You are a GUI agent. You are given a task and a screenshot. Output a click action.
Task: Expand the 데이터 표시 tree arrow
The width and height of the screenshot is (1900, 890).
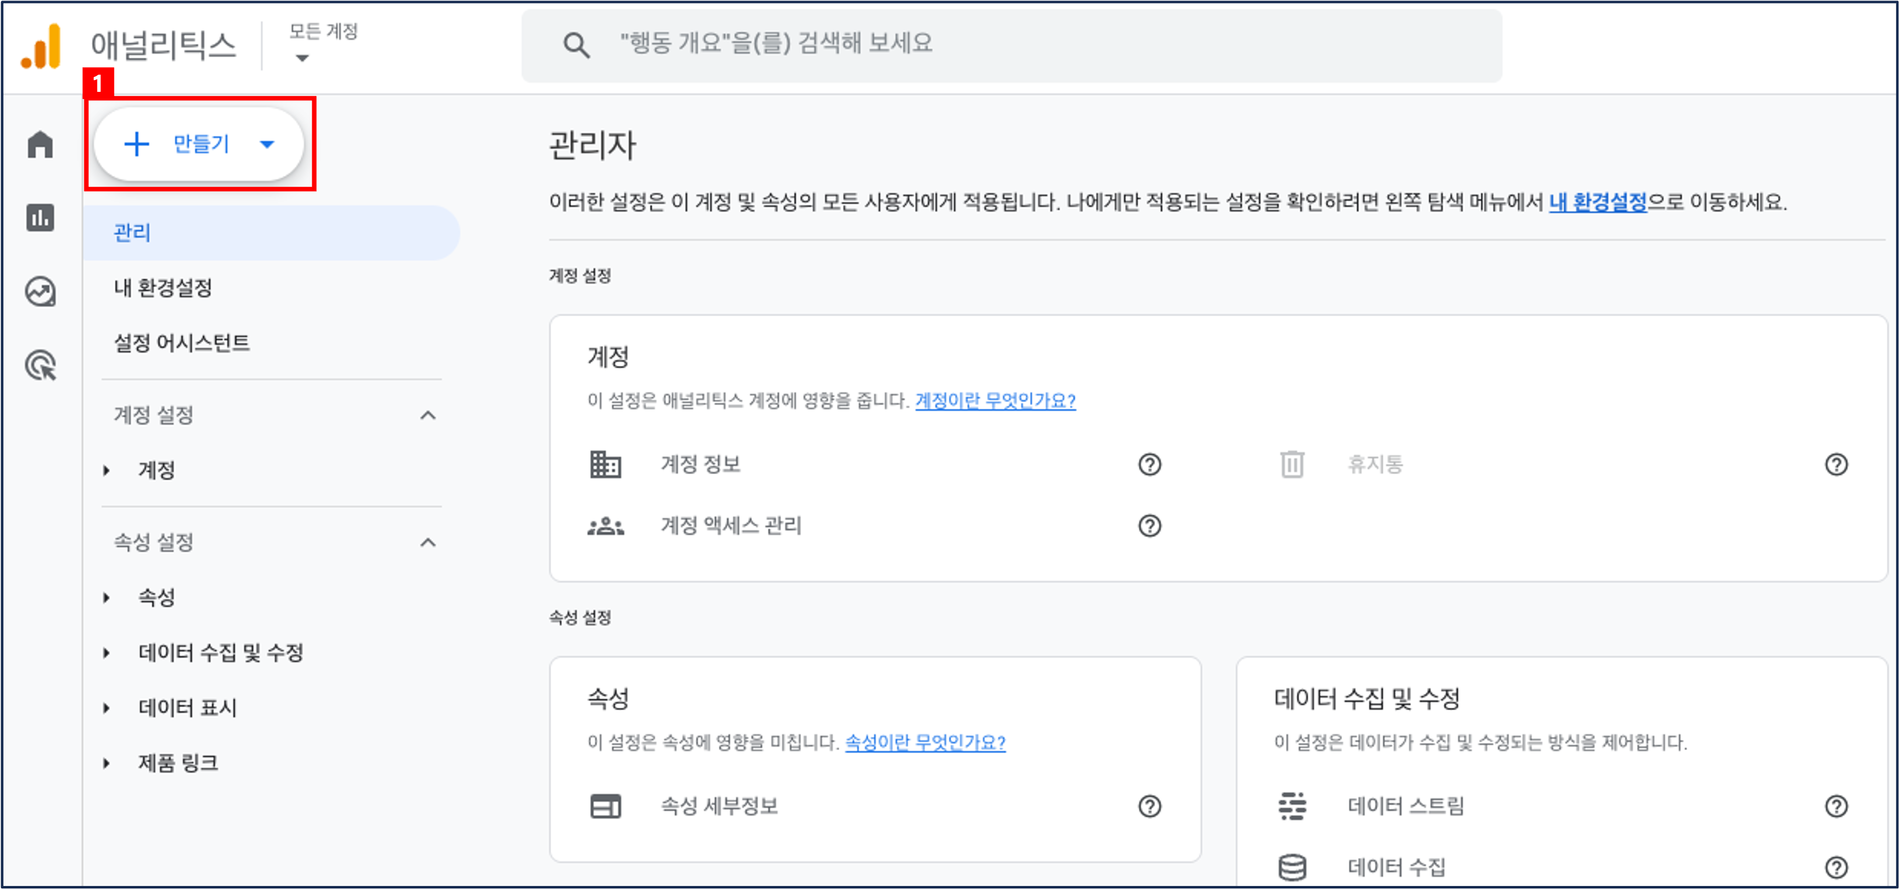click(107, 708)
